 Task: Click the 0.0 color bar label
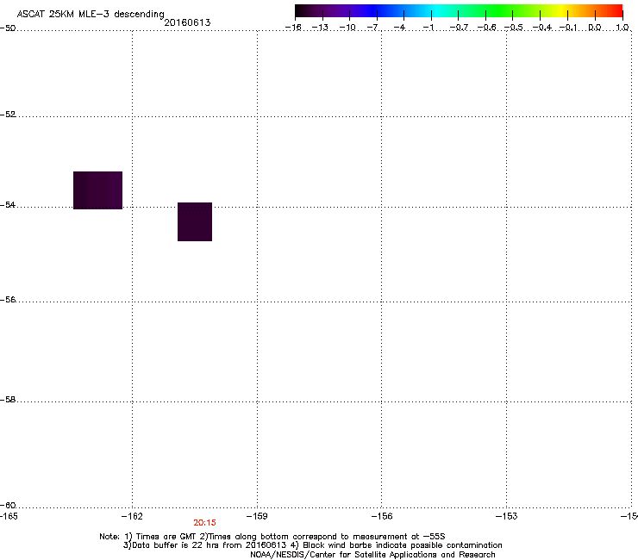595,28
